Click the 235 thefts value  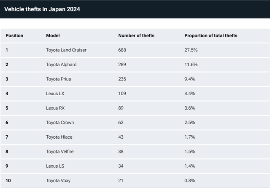pyautogui.click(x=122, y=79)
